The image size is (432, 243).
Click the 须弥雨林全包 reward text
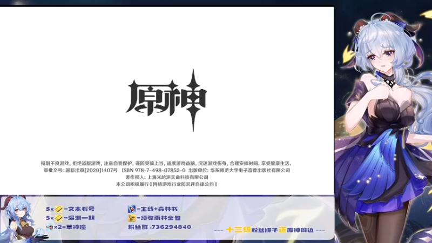[160, 218]
